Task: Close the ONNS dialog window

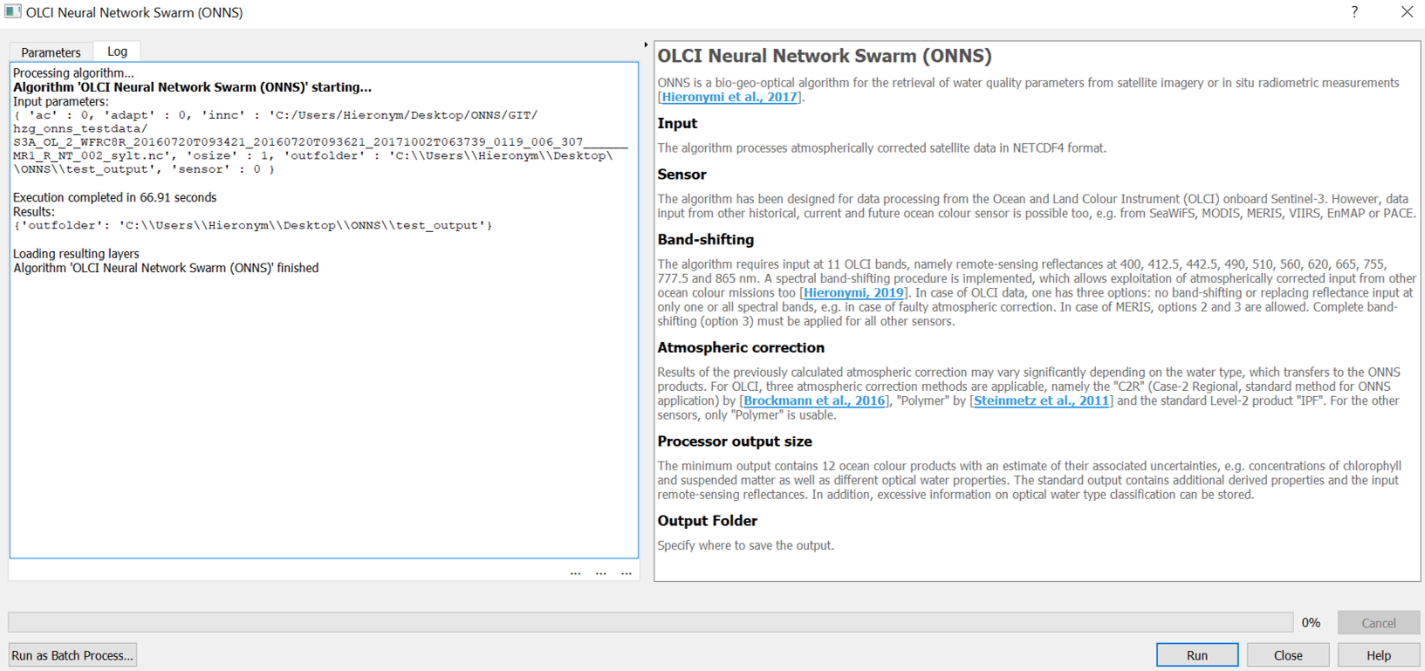Action: [x=1407, y=12]
